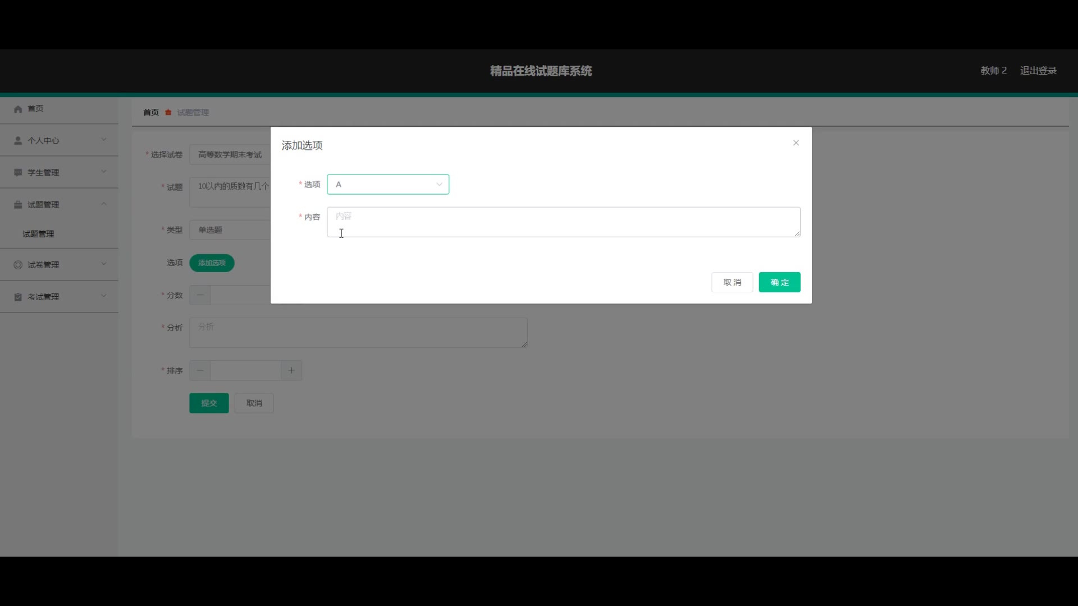Image resolution: width=1078 pixels, height=606 pixels.
Task: Click the 取消 button in dialog
Action: (x=732, y=282)
